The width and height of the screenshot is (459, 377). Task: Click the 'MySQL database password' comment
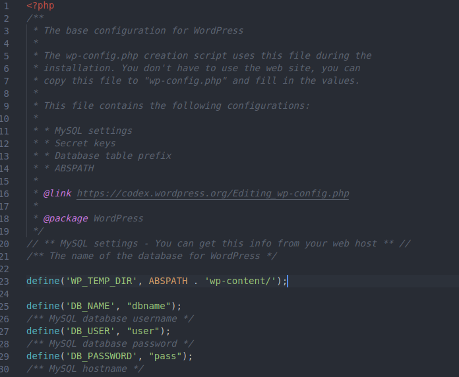[x=110, y=344]
